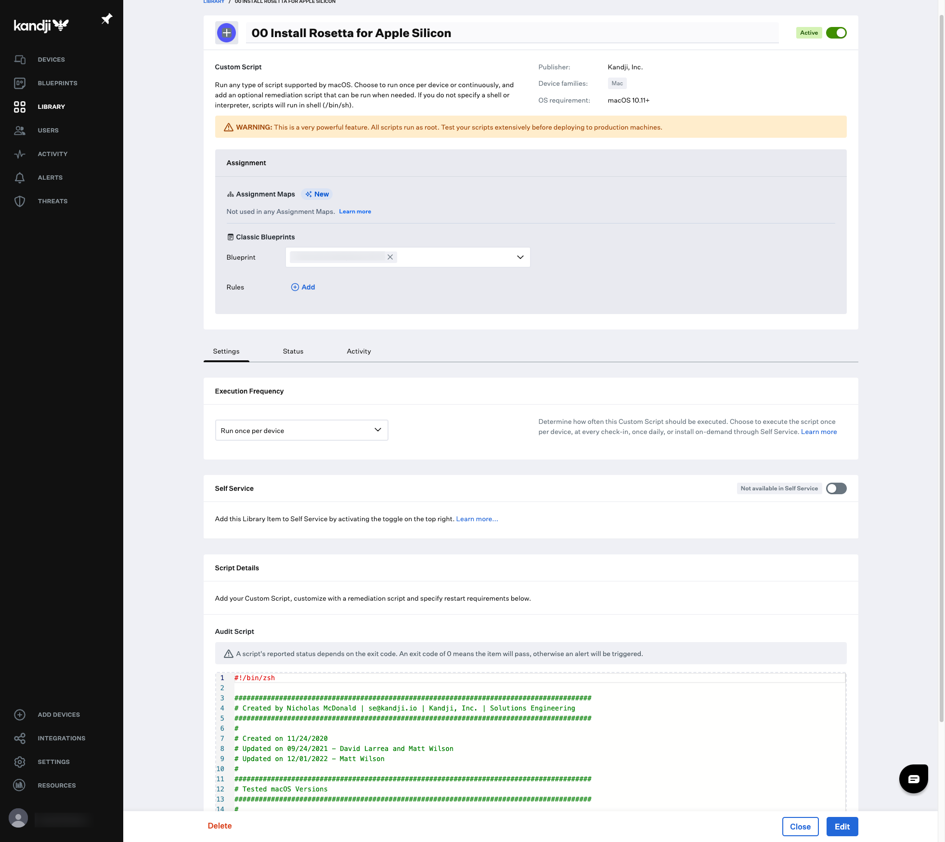Click the pin sidebar icon
The image size is (945, 842).
[106, 19]
